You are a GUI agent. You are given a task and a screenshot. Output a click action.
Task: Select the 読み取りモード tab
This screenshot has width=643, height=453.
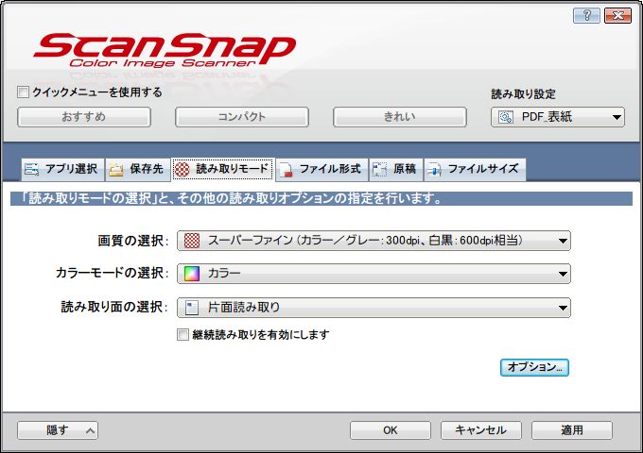222,170
